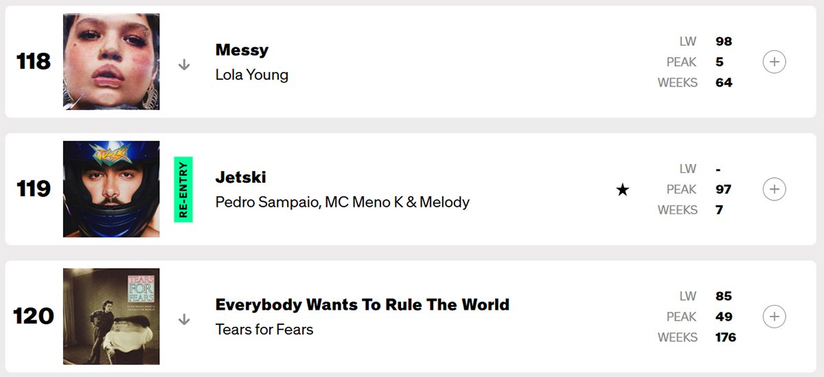Click the down arrow beside Messy
Screen dimensions: 824x377
pyautogui.click(x=184, y=65)
